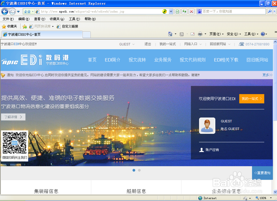Open the 文件 menu

[8, 19]
